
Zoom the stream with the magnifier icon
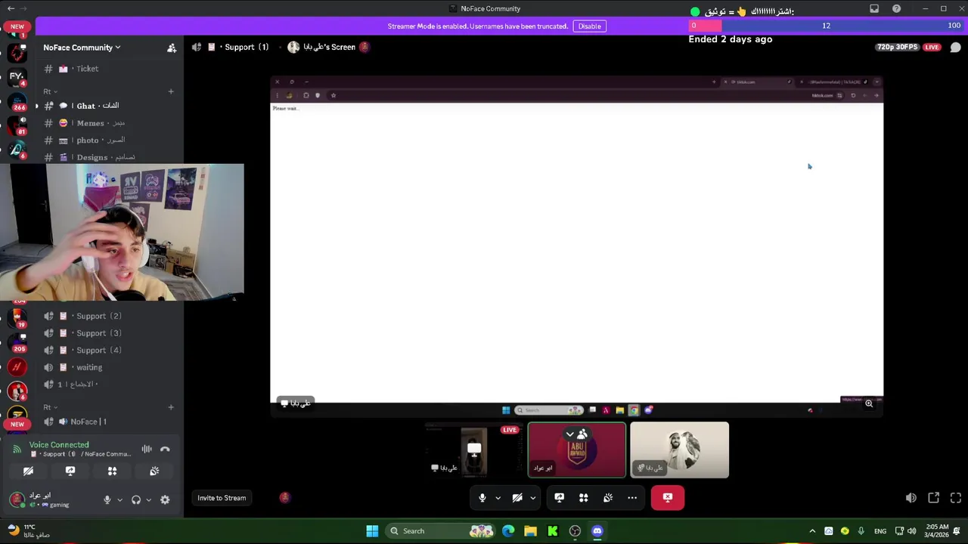click(869, 403)
